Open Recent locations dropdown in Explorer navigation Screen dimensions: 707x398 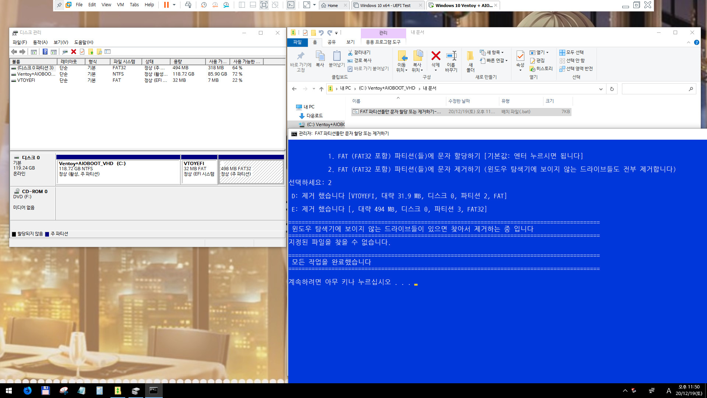click(x=313, y=89)
